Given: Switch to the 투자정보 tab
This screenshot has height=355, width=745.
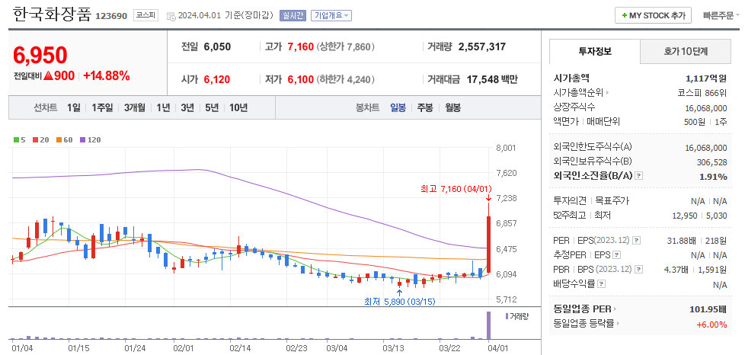Looking at the screenshot, I should (x=595, y=51).
